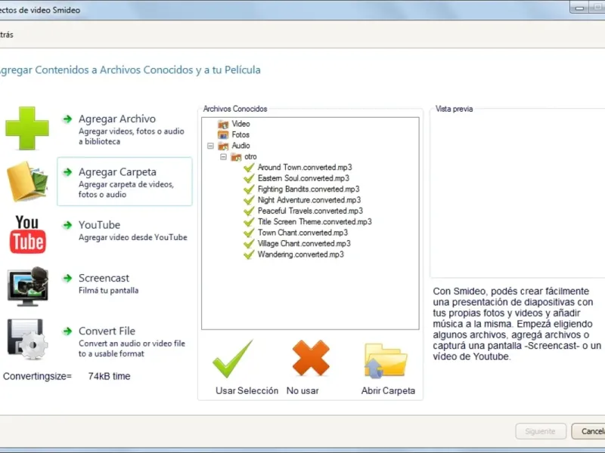Select file name Night Adventure.converted.mp3
605x453 pixels.
tap(309, 200)
